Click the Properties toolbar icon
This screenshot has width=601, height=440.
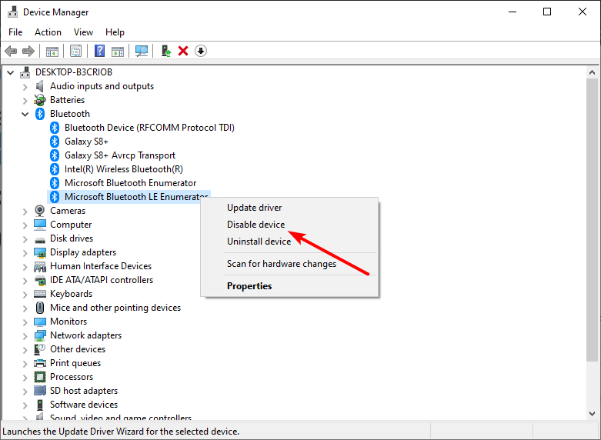[76, 51]
